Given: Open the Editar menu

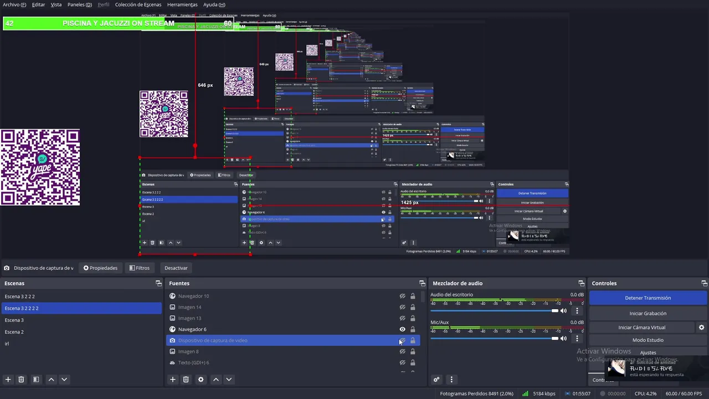Looking at the screenshot, I should [x=38, y=4].
